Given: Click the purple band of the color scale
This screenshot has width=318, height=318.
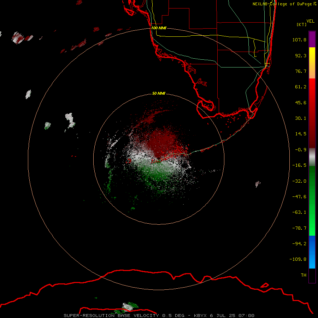Looking at the screenshot, I should point(312,39).
